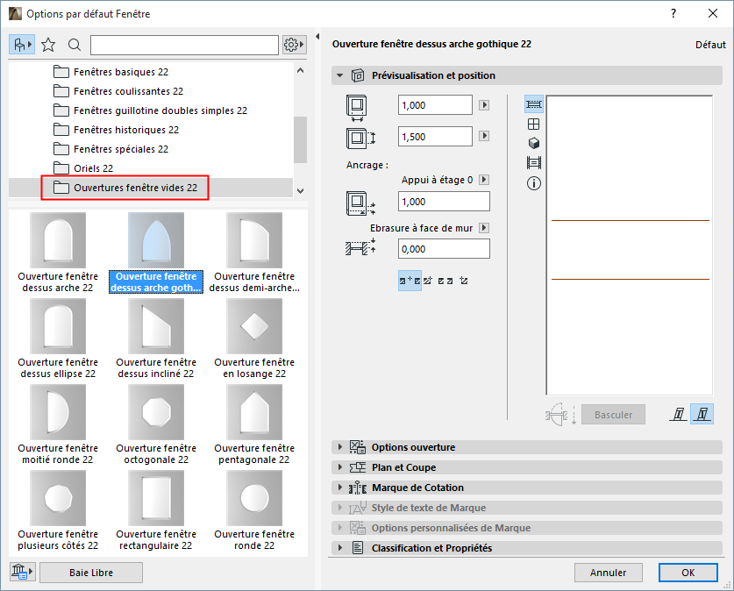This screenshot has height=591, width=734.
Task: Select the first wall opening anchor option
Action: click(410, 281)
